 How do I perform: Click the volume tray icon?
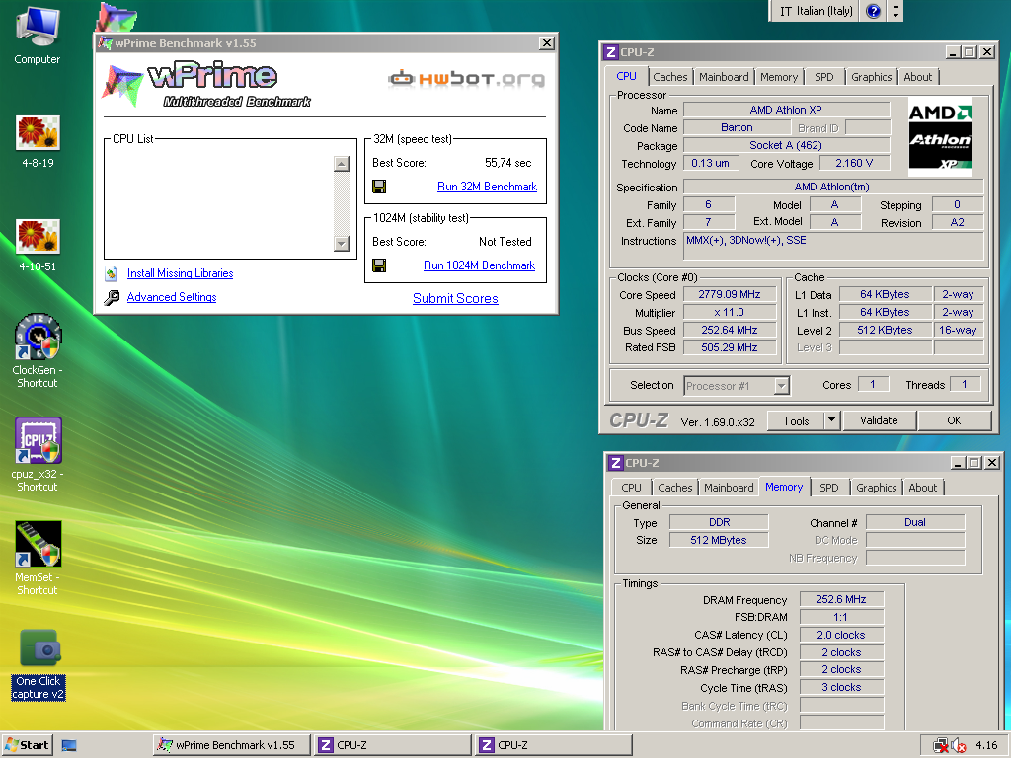click(958, 746)
